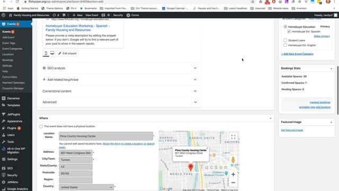Expand the Advanced section
339x191 pixels.
point(120,102)
